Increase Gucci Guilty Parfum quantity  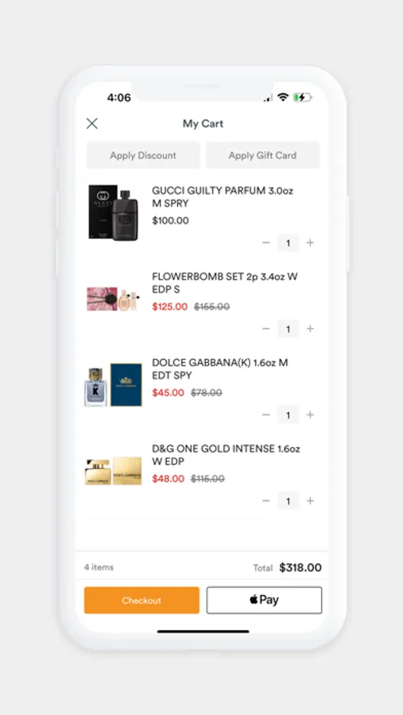(x=310, y=242)
